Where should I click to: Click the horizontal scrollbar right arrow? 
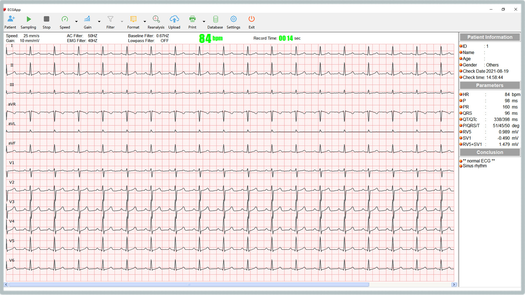(x=454, y=284)
